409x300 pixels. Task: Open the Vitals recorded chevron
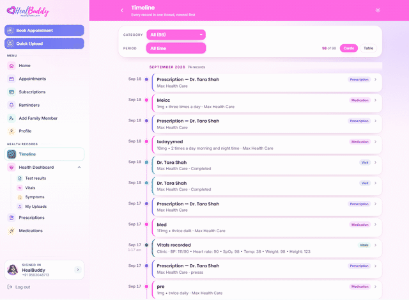[375, 245]
